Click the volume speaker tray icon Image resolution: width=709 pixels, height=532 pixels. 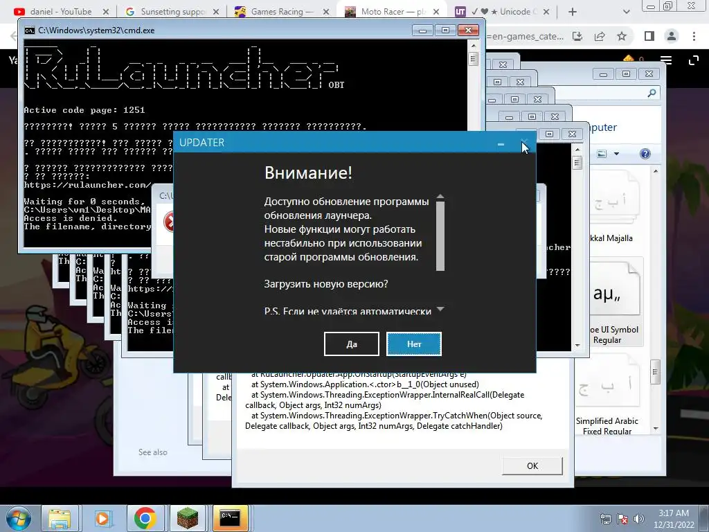point(638,520)
